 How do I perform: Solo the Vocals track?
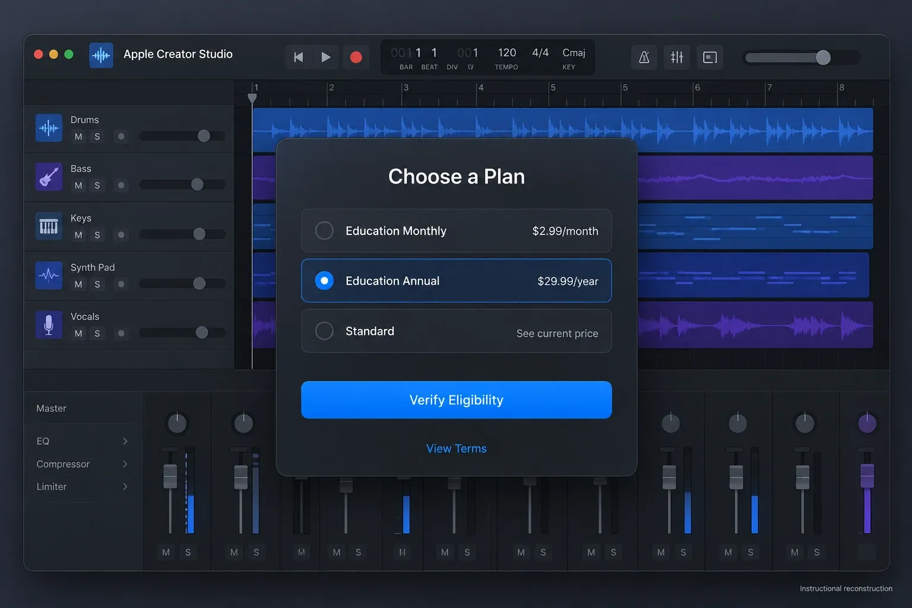pos(97,334)
